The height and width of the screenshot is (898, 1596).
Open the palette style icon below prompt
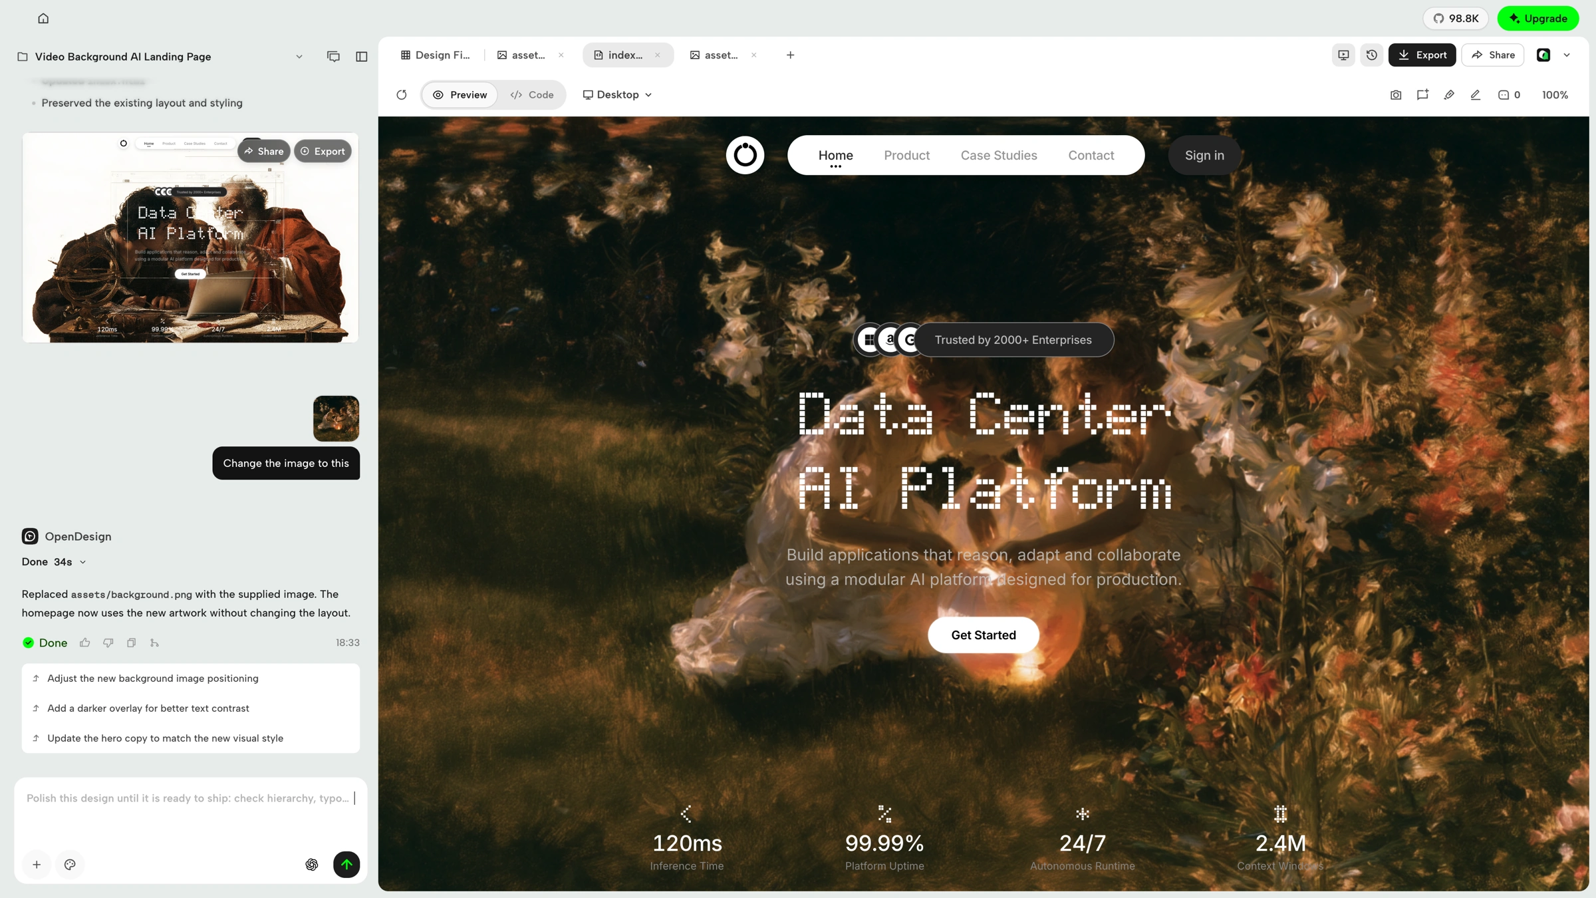[70, 864]
